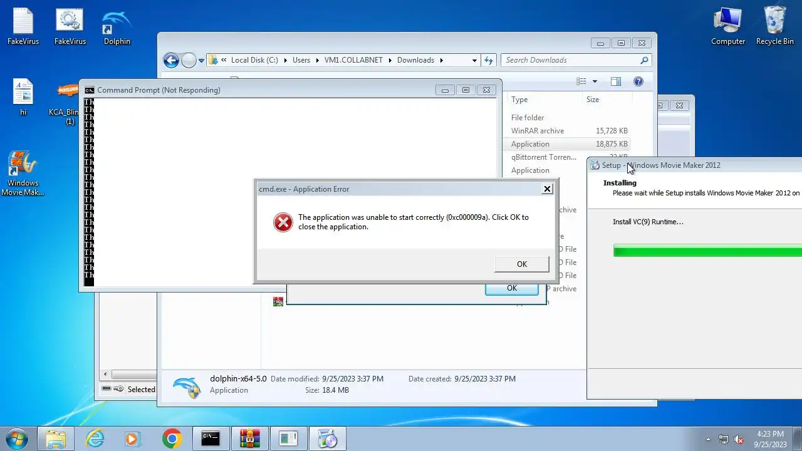Open the clock showing 4:23 PM
The width and height of the screenshot is (802, 451).
pyautogui.click(x=770, y=439)
